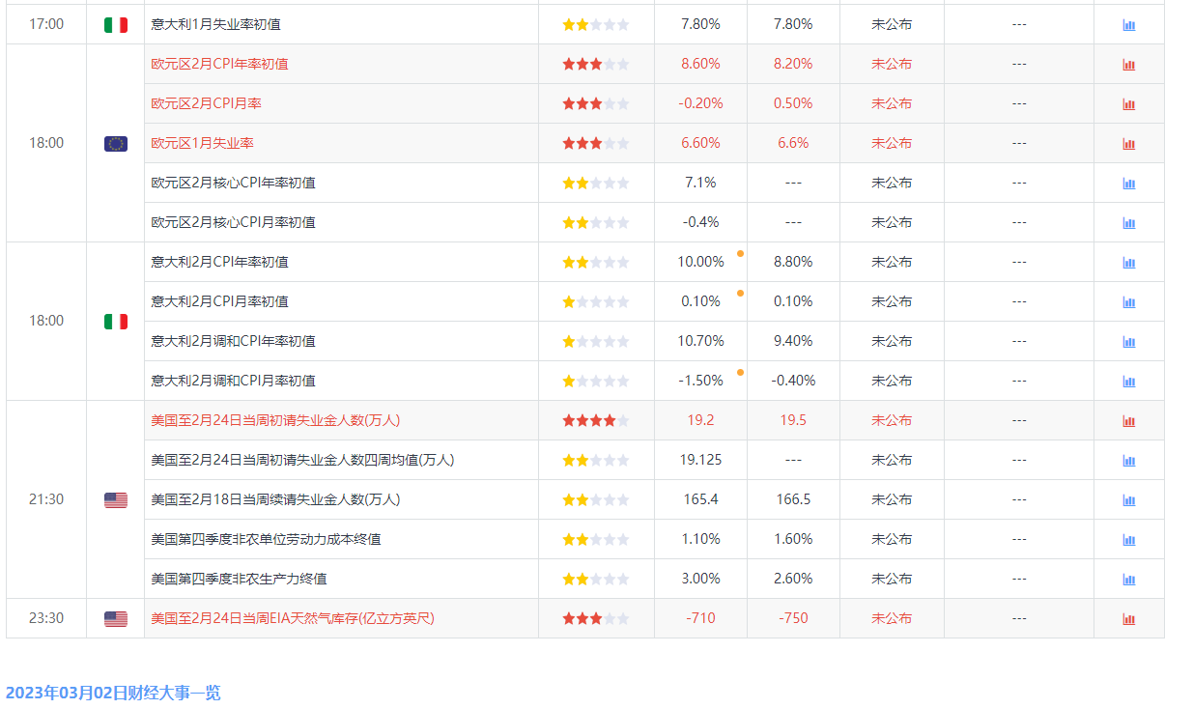
Task: Click four-star rating of 初请失业金人数(万人)
Action: (x=596, y=420)
